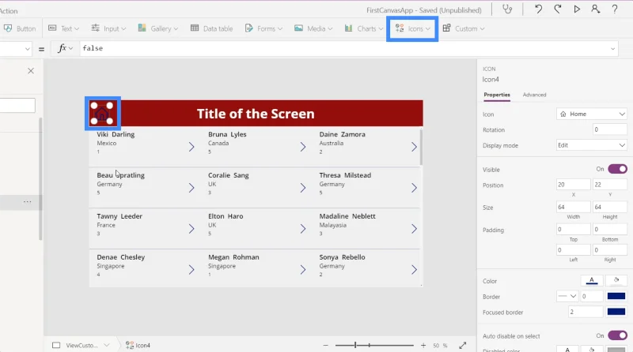Expand the formula bar chevron
The width and height of the screenshot is (633, 352).
point(612,49)
